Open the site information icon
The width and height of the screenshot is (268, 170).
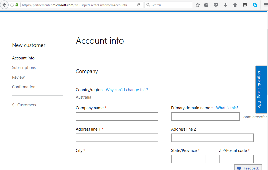click(12, 5)
